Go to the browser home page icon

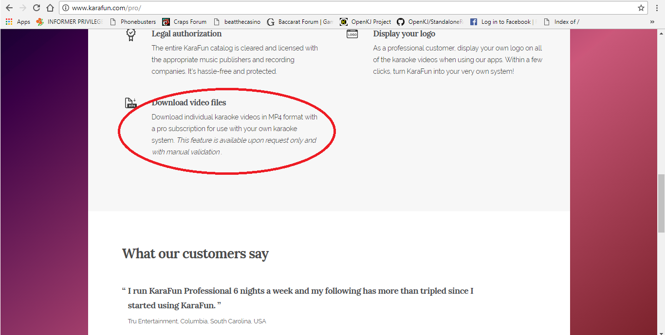tap(50, 8)
